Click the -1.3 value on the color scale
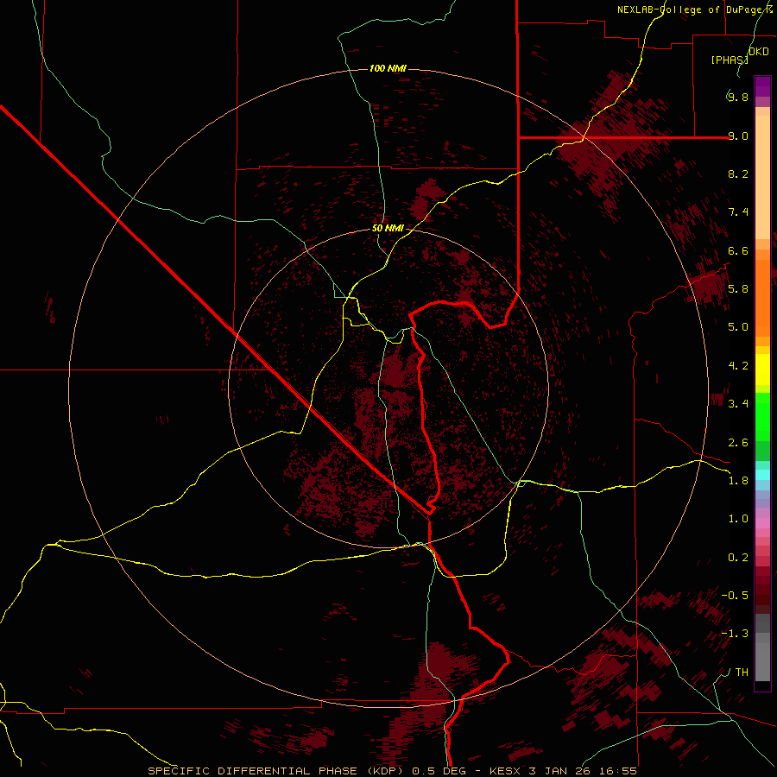Screen dimensions: 777x777 [x=735, y=634]
